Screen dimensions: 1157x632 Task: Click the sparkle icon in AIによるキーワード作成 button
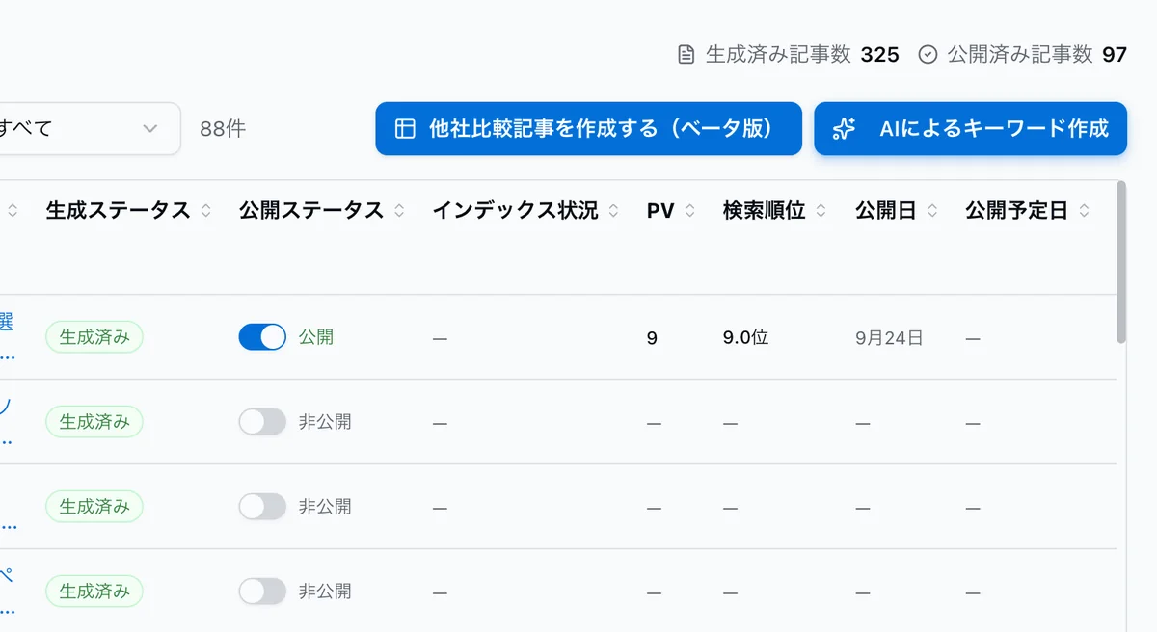[845, 128]
